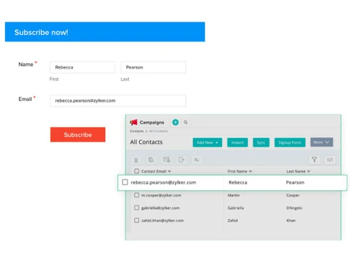The height and width of the screenshot is (263, 350).
Task: Click the Pearson last name cell in the table
Action: [x=295, y=182]
